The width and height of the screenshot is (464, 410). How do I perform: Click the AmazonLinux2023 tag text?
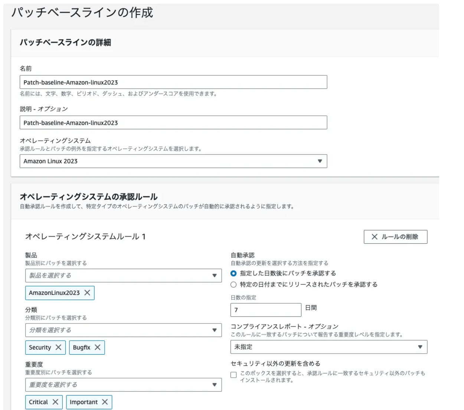pos(54,293)
